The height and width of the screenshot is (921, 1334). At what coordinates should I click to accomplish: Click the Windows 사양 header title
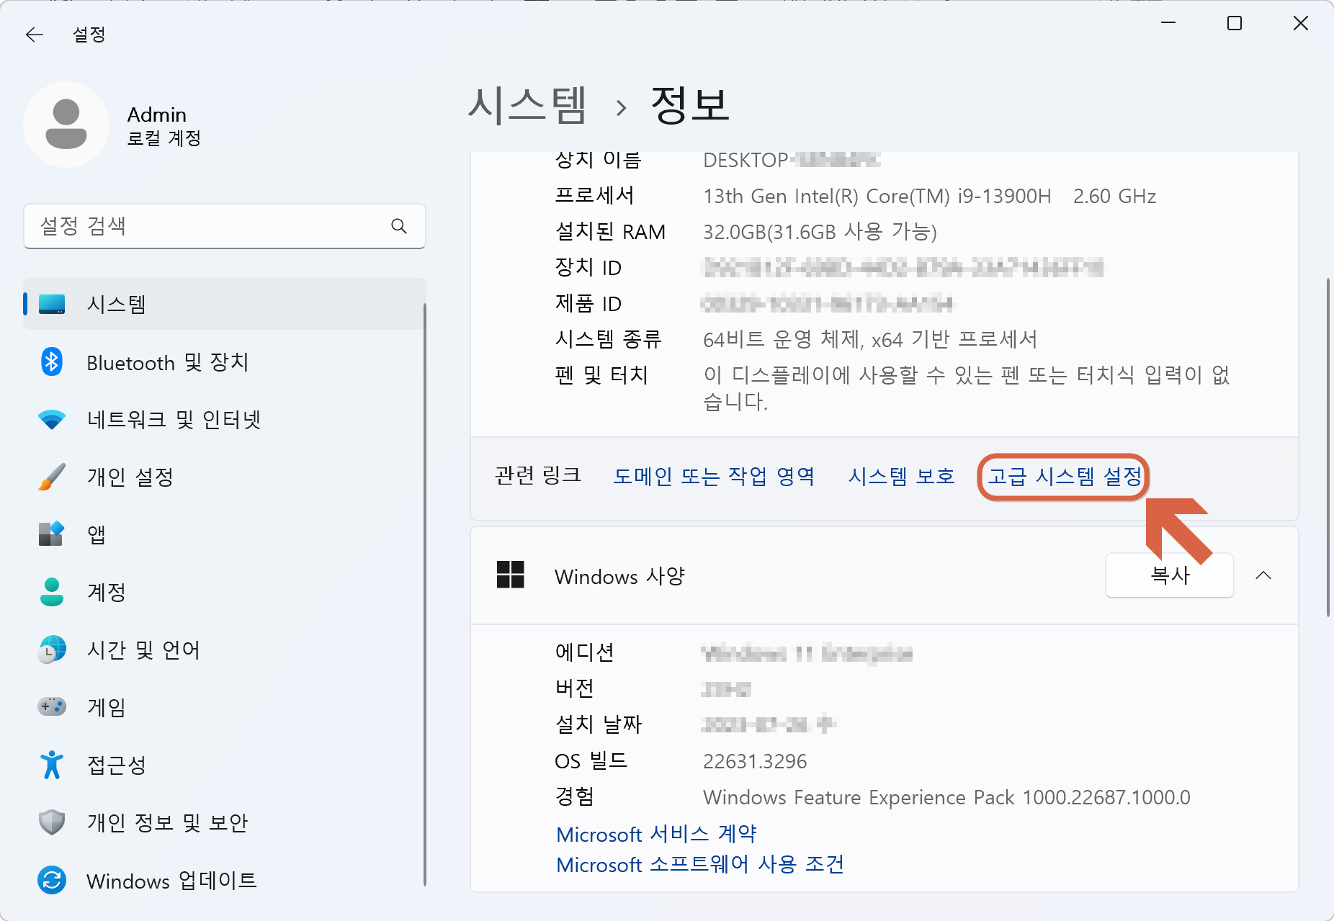pos(619,576)
